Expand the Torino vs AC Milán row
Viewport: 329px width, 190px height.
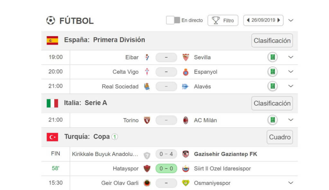[x=291, y=120]
